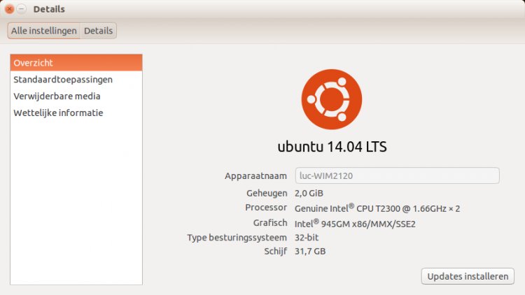Click the Processor label
The height and width of the screenshot is (295, 525).
[x=266, y=208]
